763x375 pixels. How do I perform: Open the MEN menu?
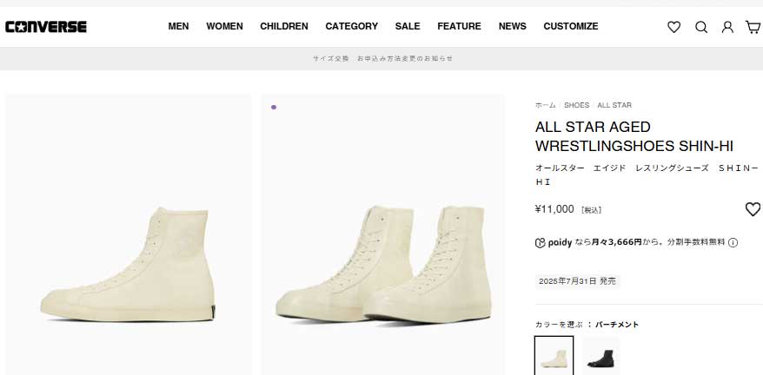pyautogui.click(x=178, y=26)
